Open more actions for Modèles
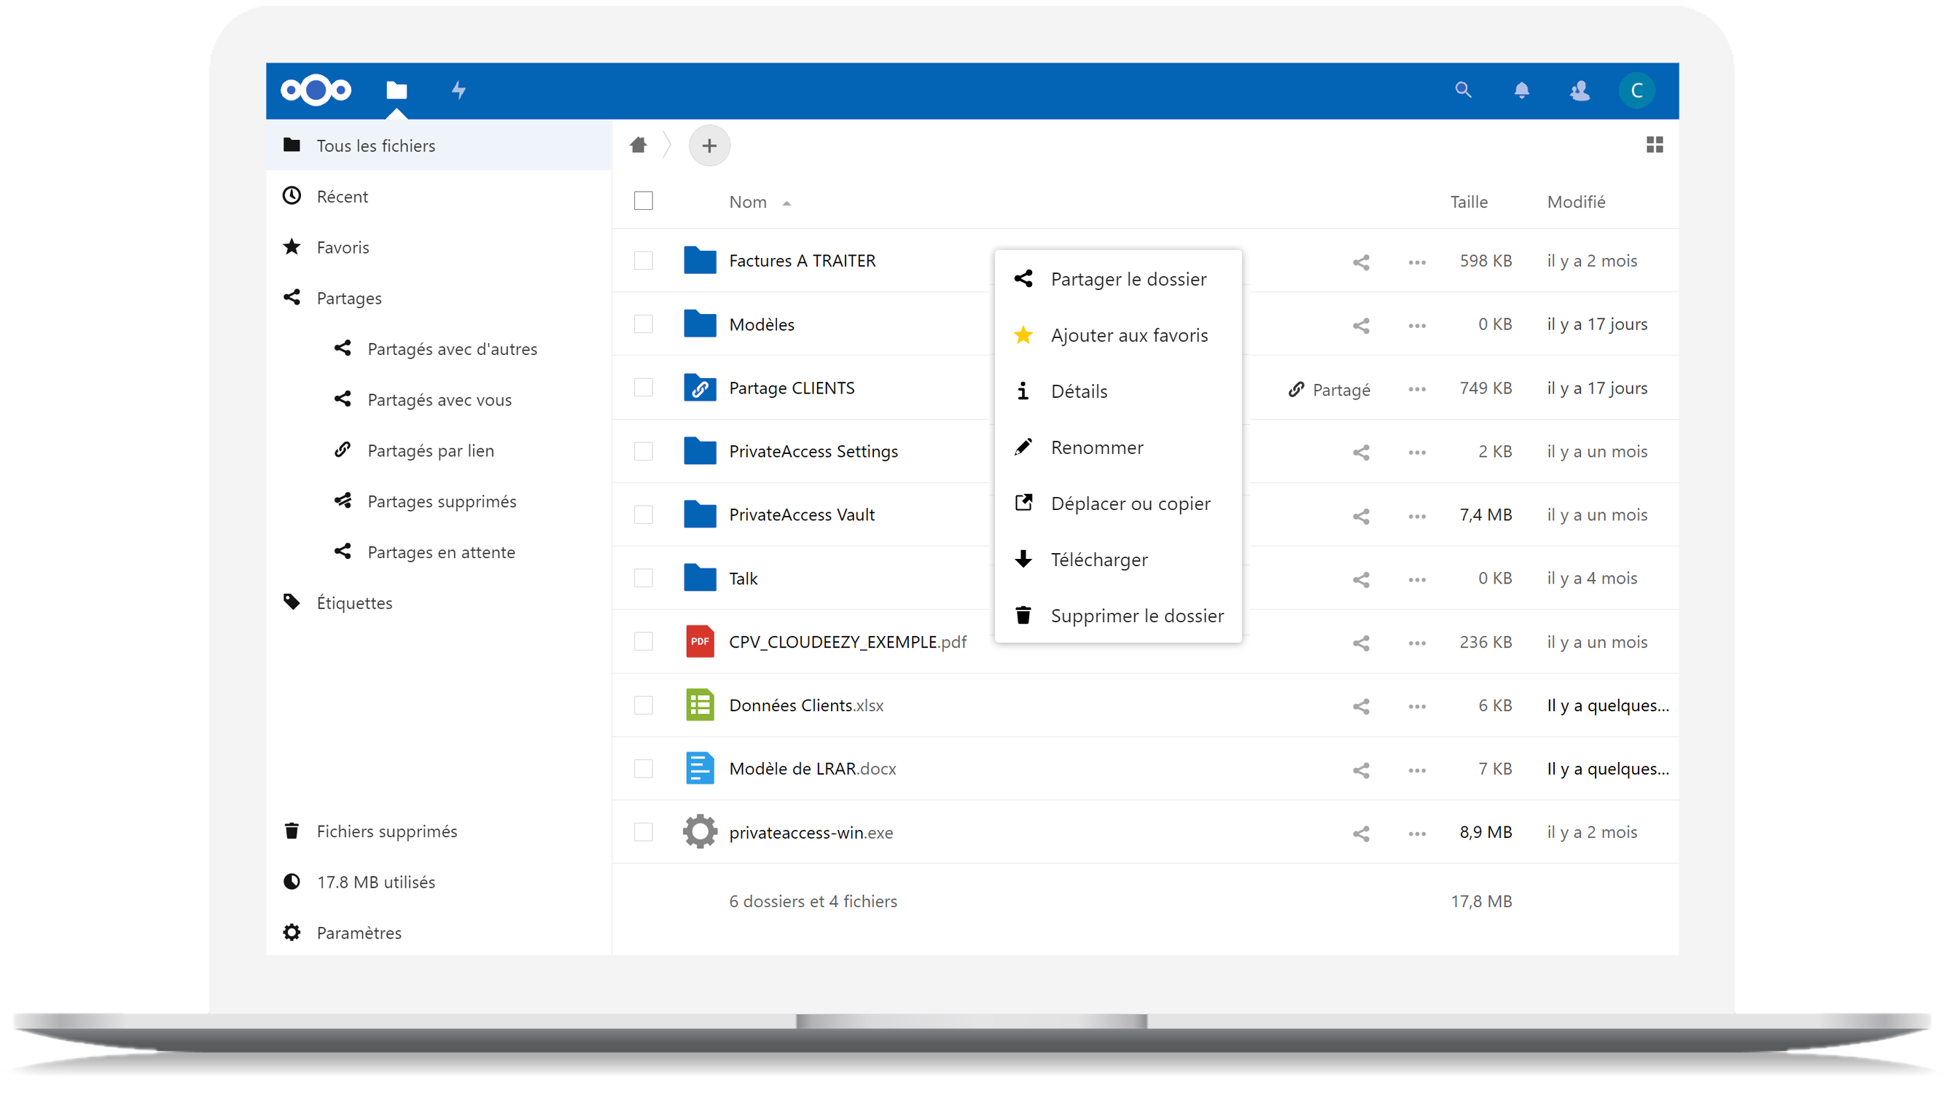Screen dimensions: 1944x1093 coord(1416,326)
